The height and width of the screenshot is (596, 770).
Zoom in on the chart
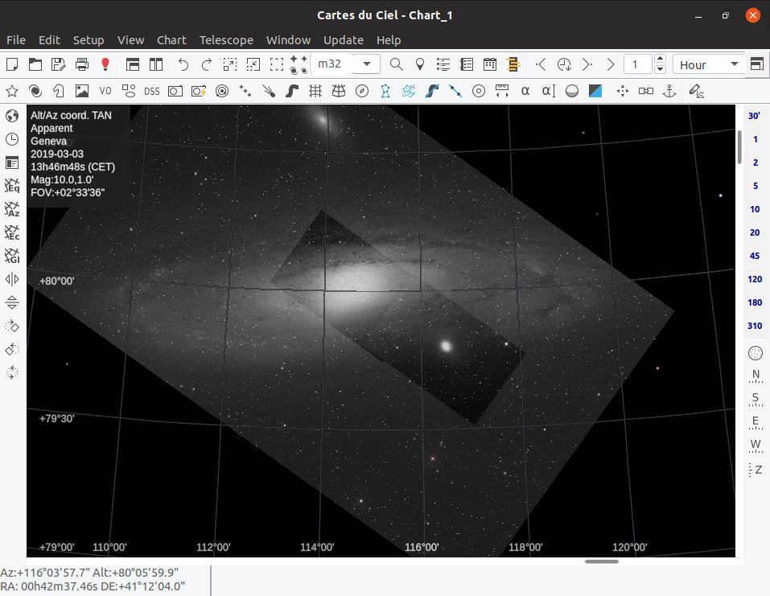tap(230, 64)
